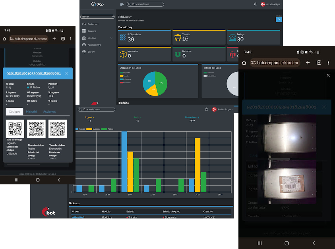This screenshot has width=335, height=249.
Task: Toggle Habilitado in the Estado del Drop legend
Action: click(209, 73)
